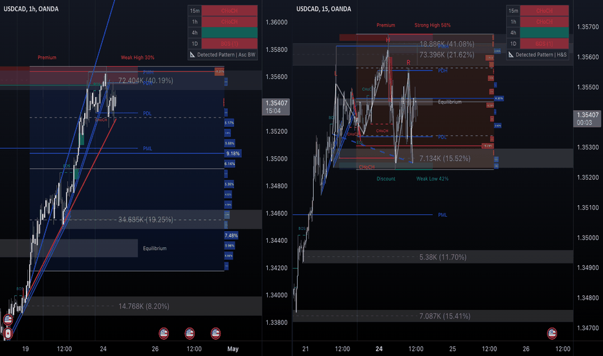
Task: Click the 73.396K (21.62%) volume label
Action: [446, 54]
